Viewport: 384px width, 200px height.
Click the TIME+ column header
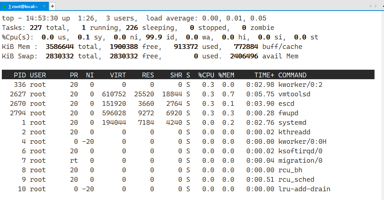point(264,75)
